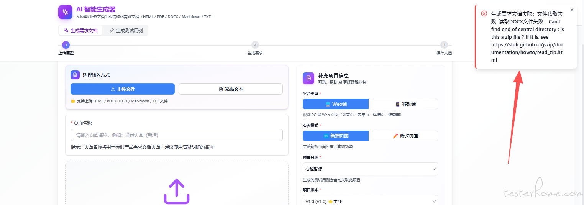Viewport: 584px width, 205px height.
Task: Click the 页面名称 input field
Action: pyautogui.click(x=177, y=135)
